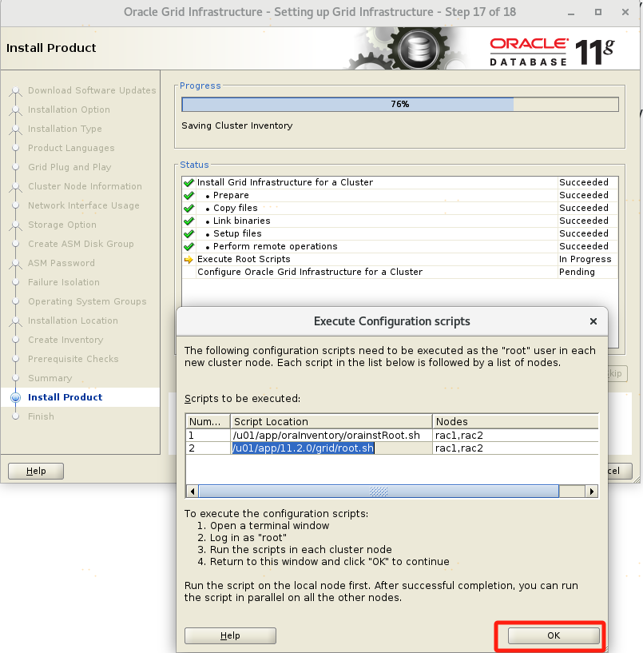The image size is (643, 653).
Task: Click the Nodes column header
Action: click(514, 421)
